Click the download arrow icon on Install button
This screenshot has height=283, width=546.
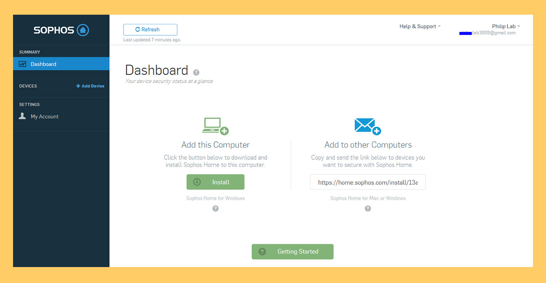click(x=197, y=182)
